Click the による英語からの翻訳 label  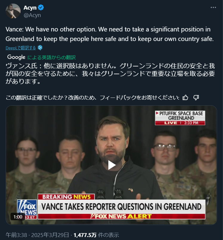coord(51,57)
